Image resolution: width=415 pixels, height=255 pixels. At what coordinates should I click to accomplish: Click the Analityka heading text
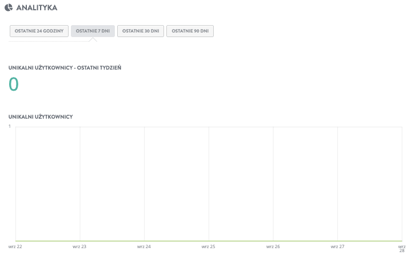(37, 8)
